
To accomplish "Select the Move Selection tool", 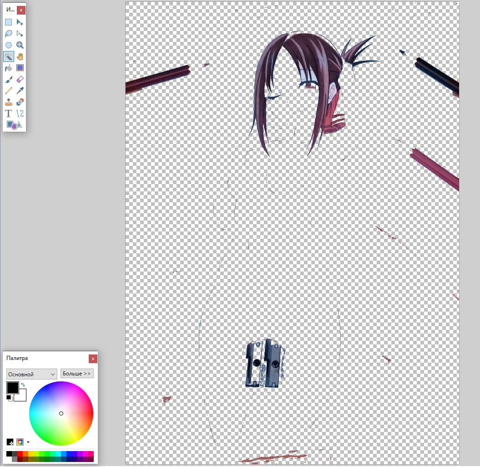I will (x=20, y=33).
